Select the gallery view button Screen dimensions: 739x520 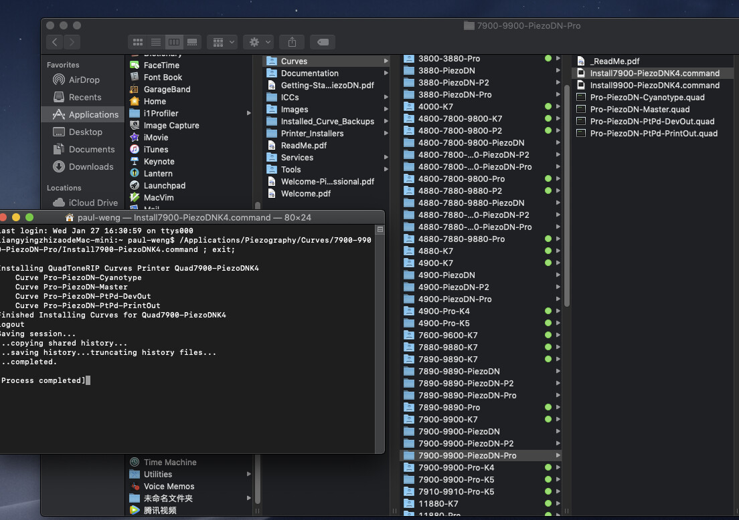tap(192, 42)
